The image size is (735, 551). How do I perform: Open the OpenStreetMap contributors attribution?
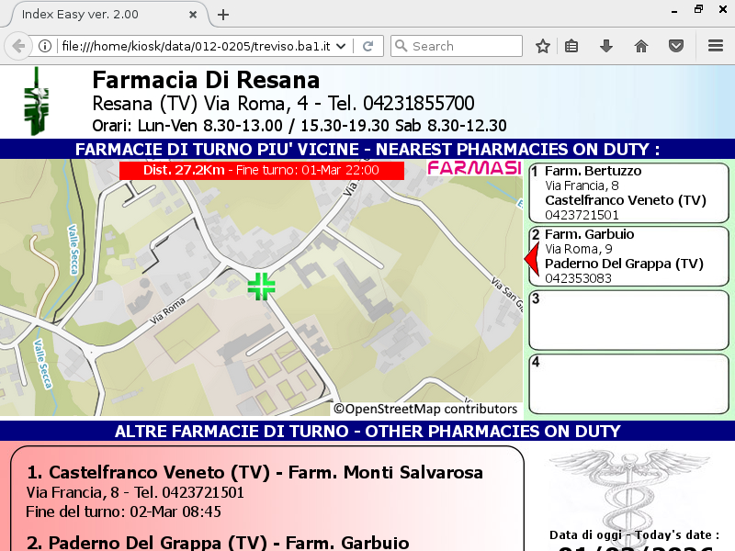point(425,409)
